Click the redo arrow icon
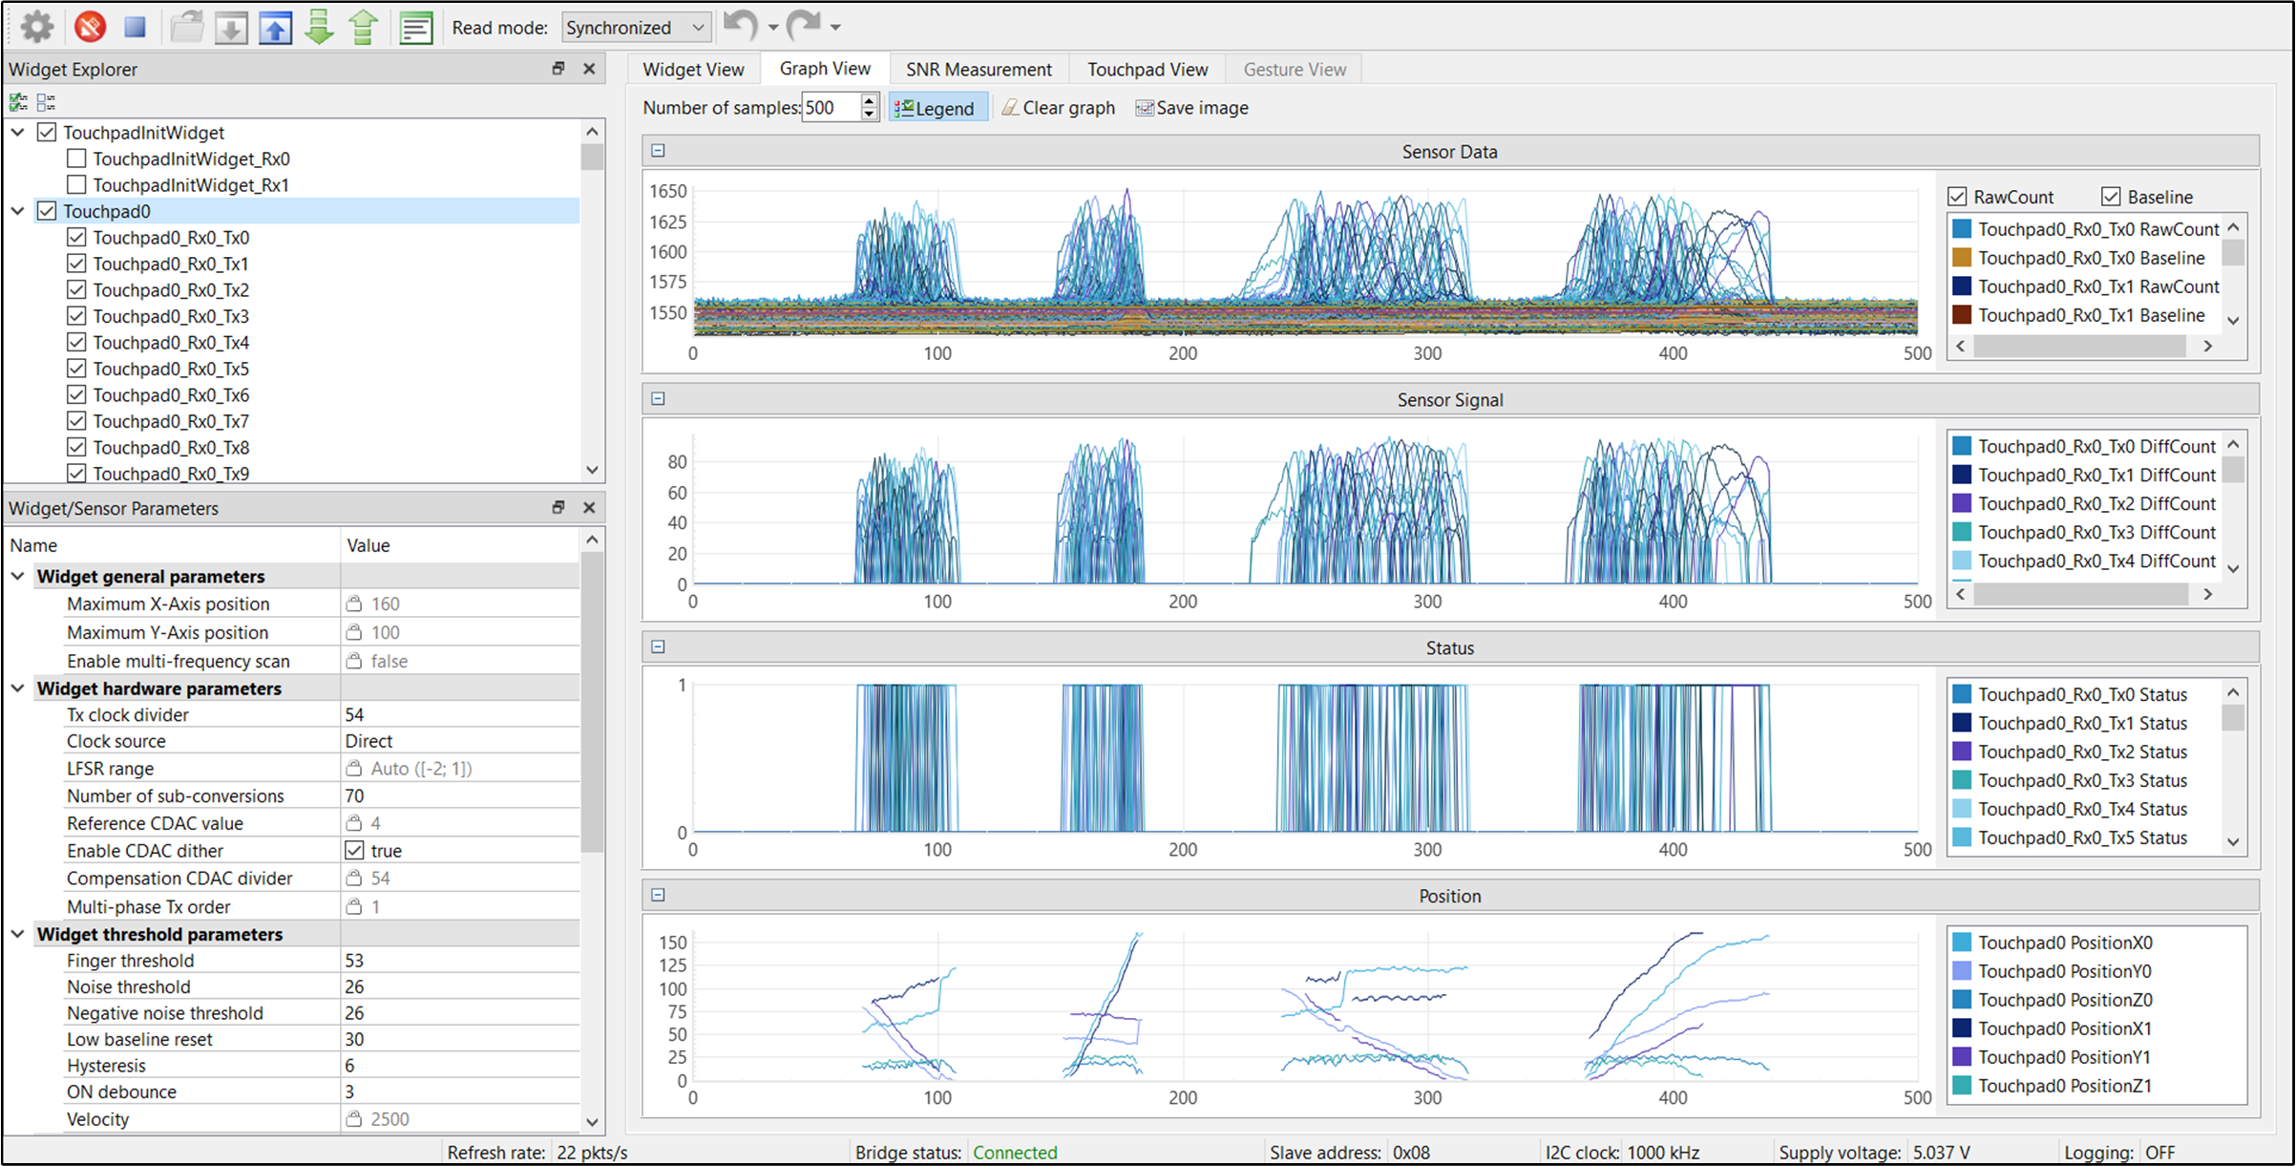Image resolution: width=2296 pixels, height=1166 pixels. click(x=804, y=25)
